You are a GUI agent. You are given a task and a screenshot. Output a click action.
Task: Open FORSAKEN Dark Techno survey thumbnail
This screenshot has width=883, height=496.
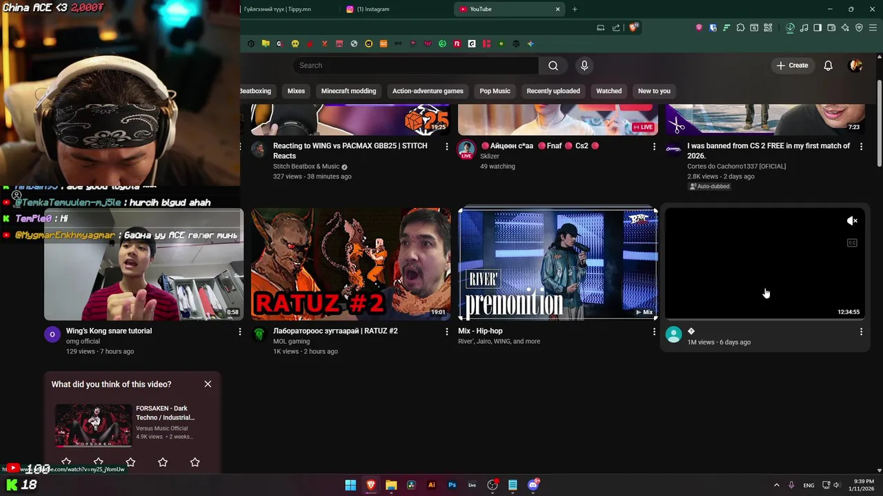[x=93, y=426]
